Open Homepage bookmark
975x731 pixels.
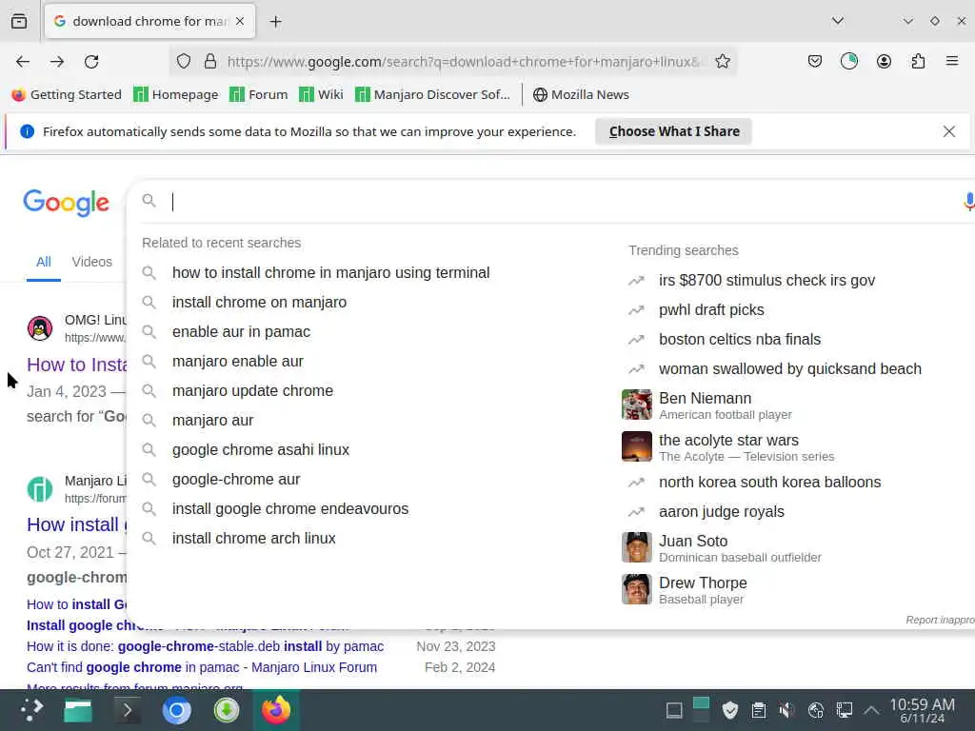coord(176,94)
